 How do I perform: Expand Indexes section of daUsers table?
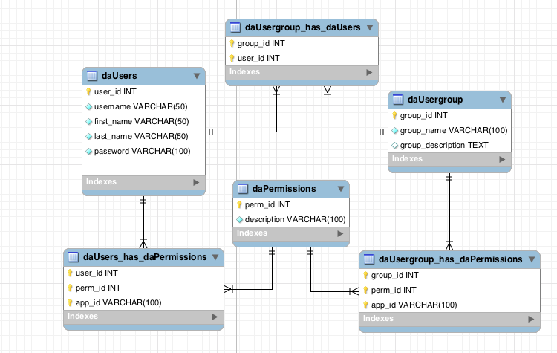[x=196, y=182]
